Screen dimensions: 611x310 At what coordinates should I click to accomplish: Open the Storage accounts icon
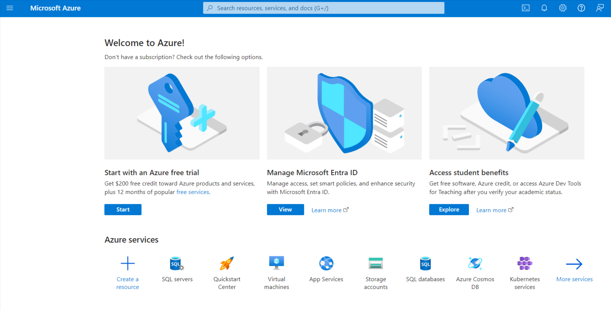tap(376, 263)
